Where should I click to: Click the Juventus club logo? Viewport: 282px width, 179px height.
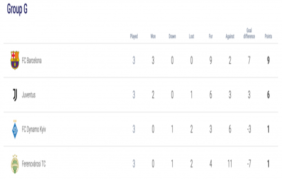click(14, 95)
